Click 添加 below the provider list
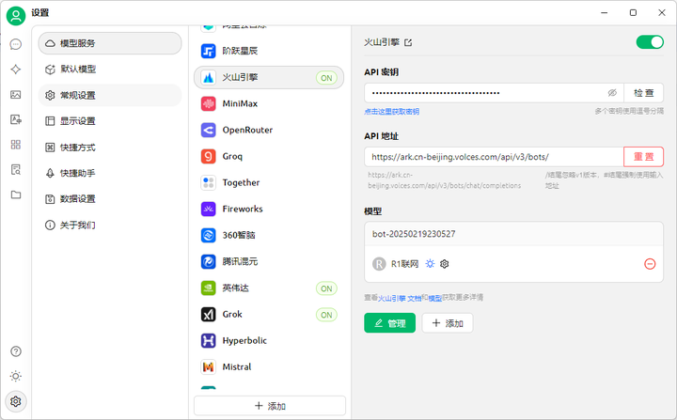 tap(270, 406)
